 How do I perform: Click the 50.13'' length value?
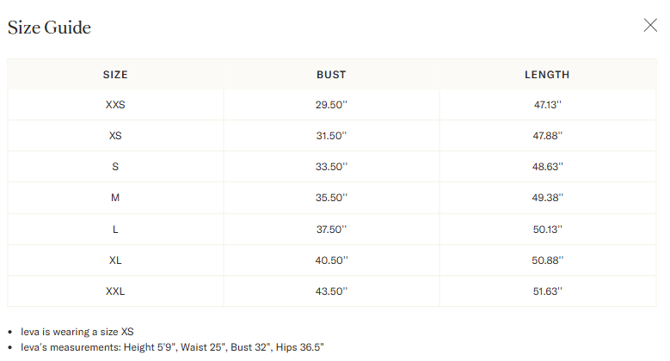pos(547,229)
